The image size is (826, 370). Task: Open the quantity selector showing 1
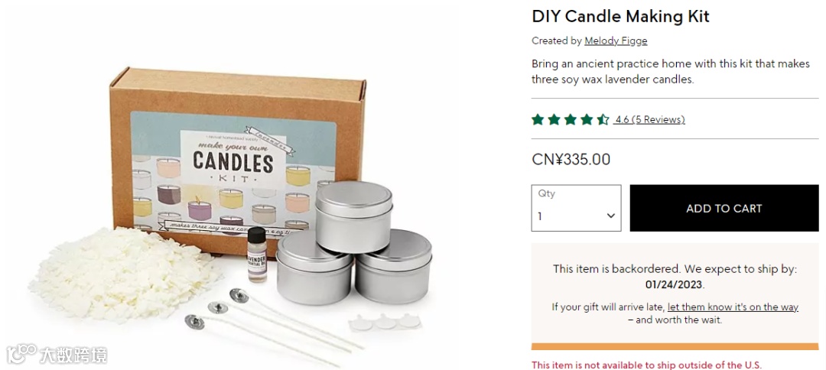[576, 208]
